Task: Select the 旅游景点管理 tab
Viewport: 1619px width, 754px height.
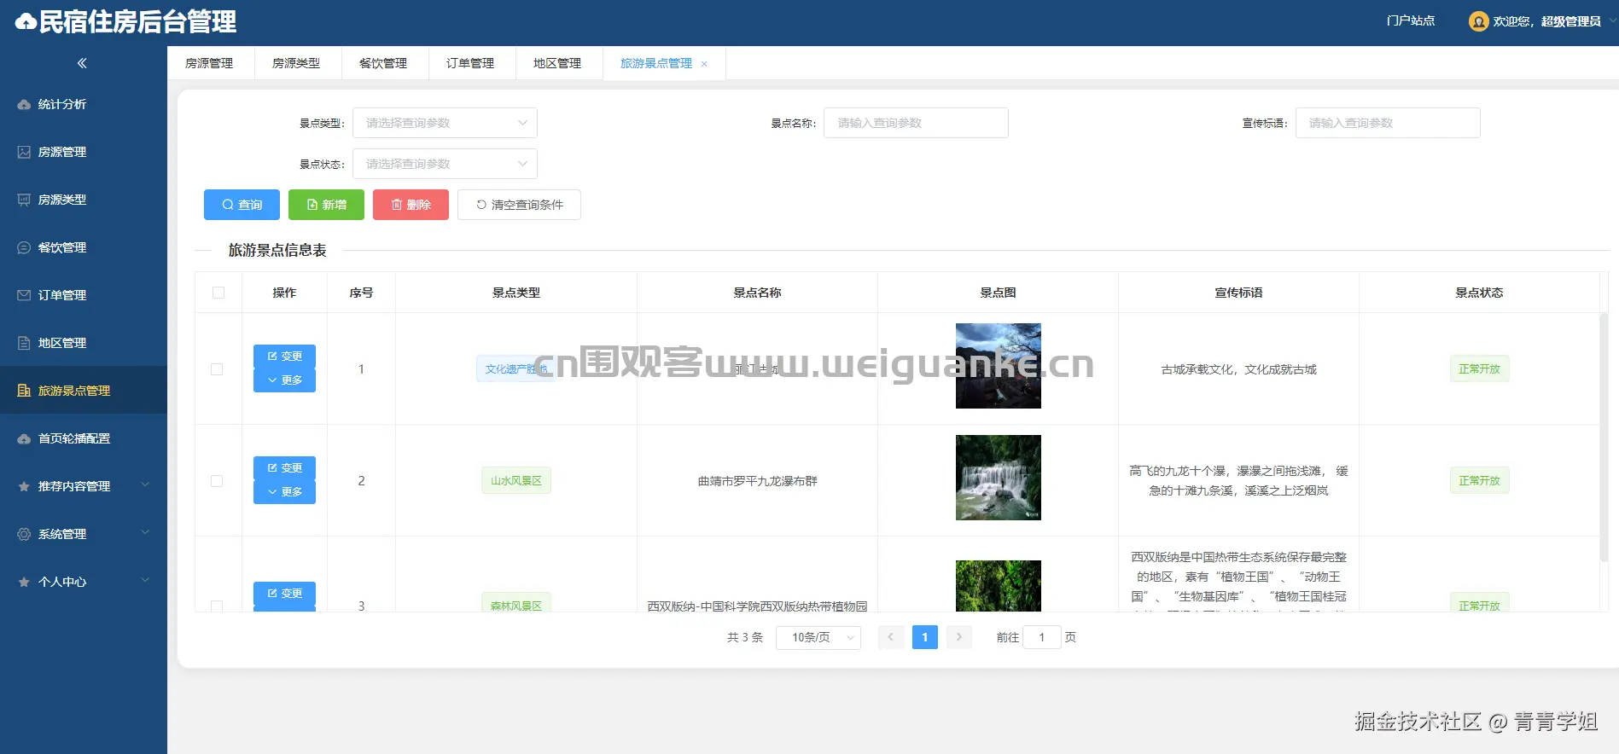Action: [x=655, y=63]
